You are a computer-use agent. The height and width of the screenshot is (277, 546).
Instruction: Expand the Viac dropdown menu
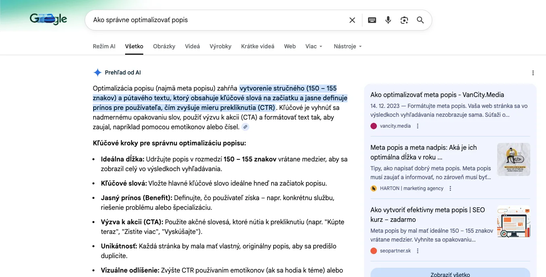(314, 46)
